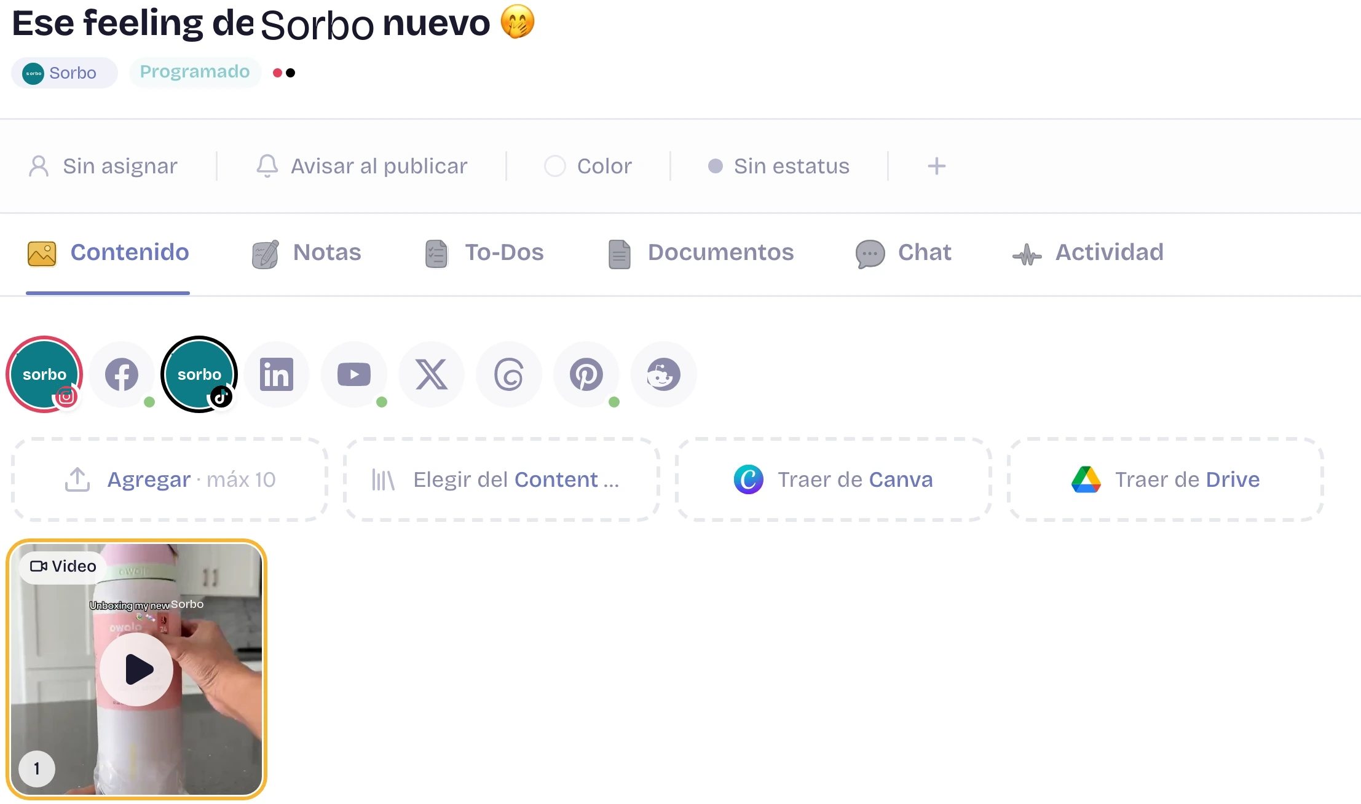1361x804 pixels.
Task: Toggle the Sorbo TikTok account
Action: pyautogui.click(x=199, y=374)
